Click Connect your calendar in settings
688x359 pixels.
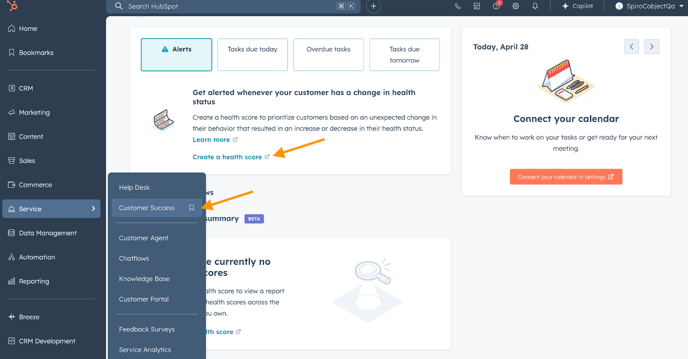pos(566,177)
